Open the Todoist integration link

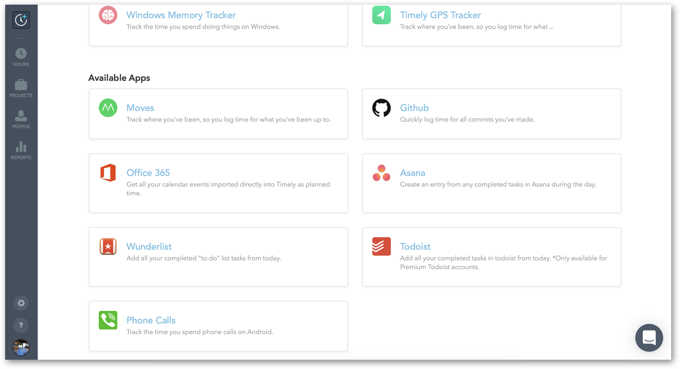[x=415, y=246]
